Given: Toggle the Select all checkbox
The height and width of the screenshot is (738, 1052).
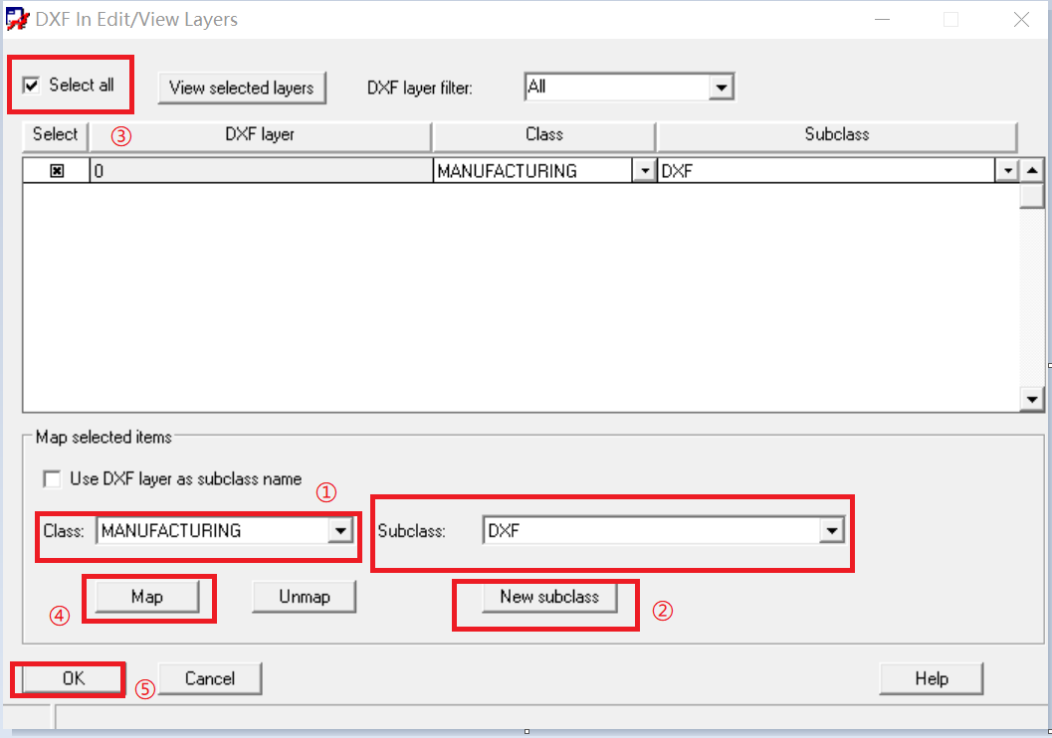Looking at the screenshot, I should [x=31, y=86].
